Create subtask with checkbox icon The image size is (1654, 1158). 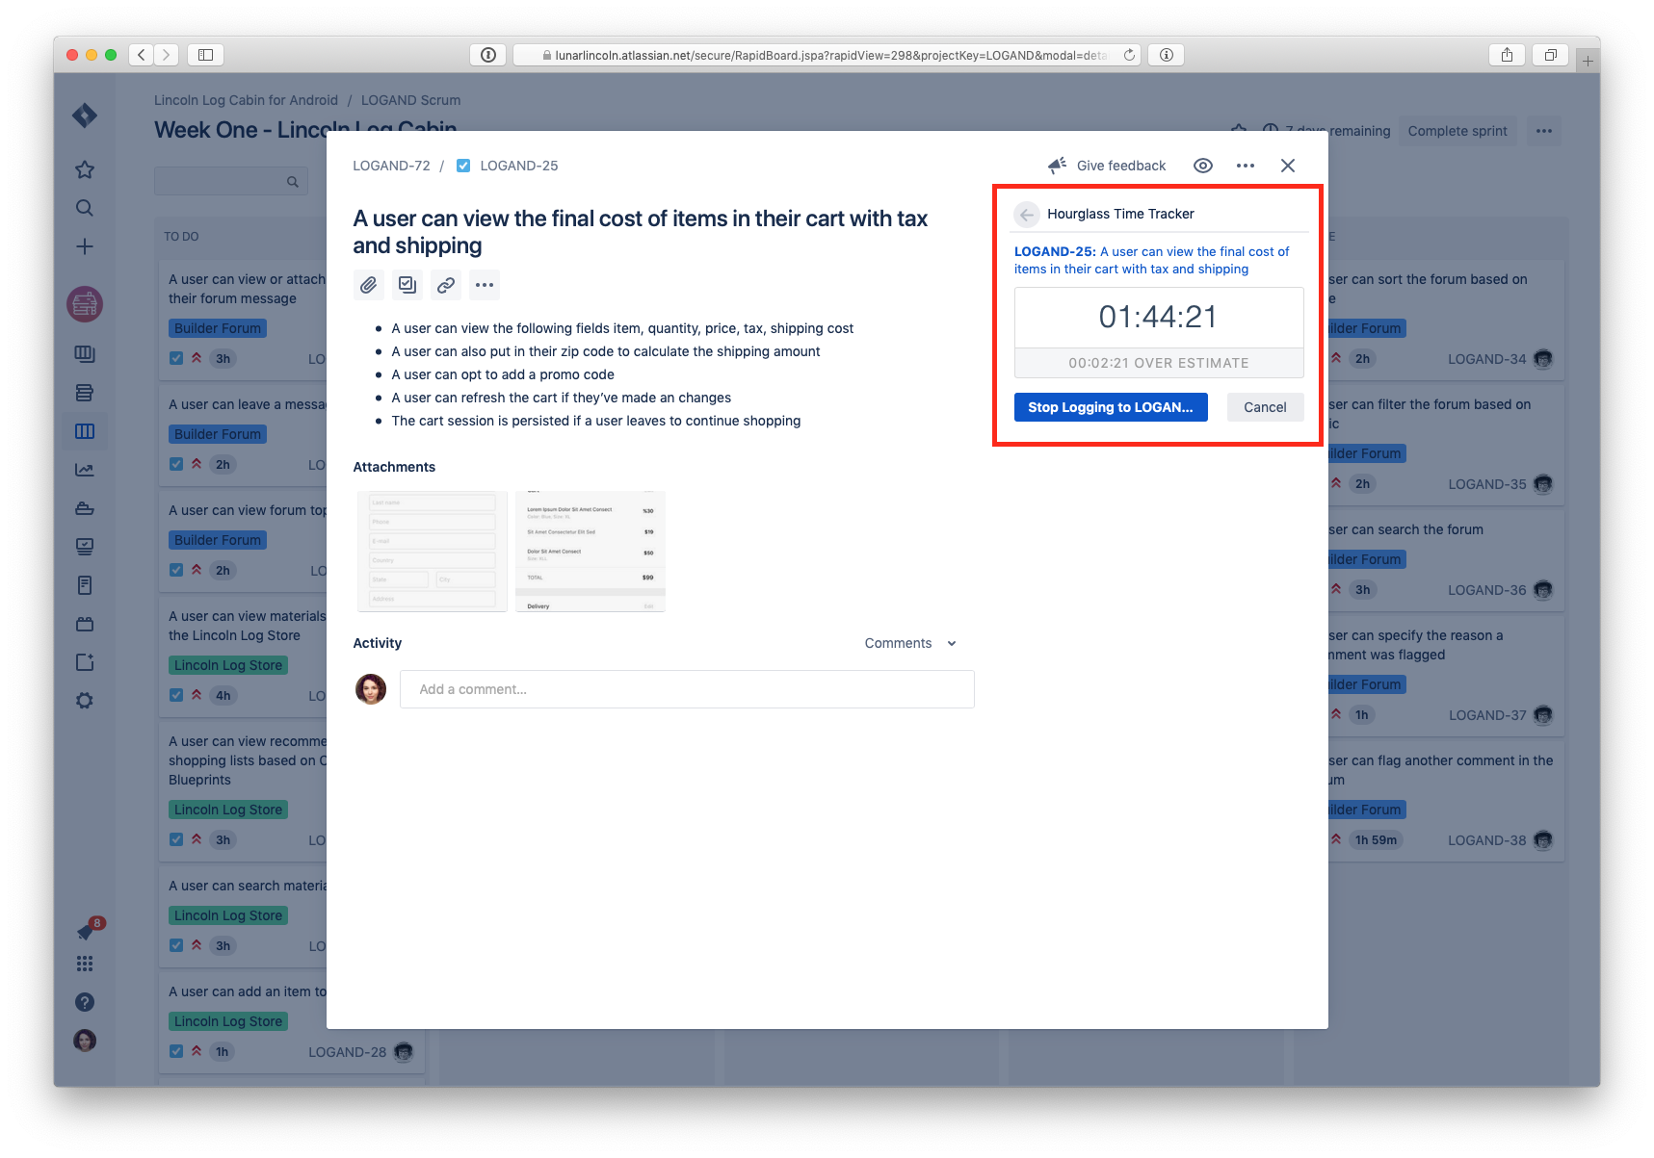[x=407, y=285]
